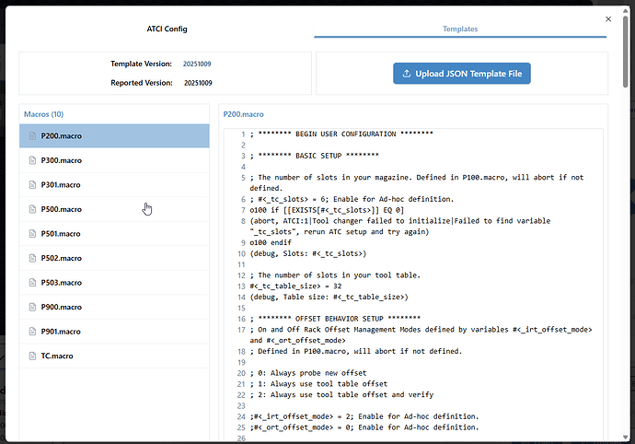Open the Template Version 20251009 link
This screenshot has height=444, width=635.
[x=197, y=64]
